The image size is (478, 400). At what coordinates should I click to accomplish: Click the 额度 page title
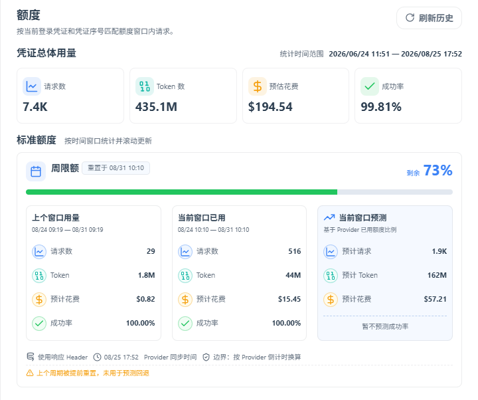pos(29,15)
